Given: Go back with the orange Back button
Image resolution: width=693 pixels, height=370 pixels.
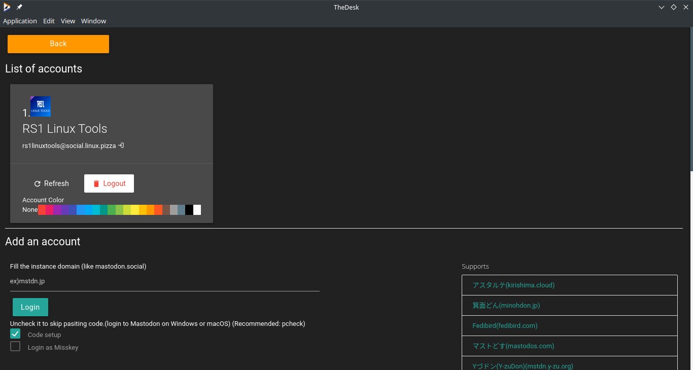Looking at the screenshot, I should [58, 44].
